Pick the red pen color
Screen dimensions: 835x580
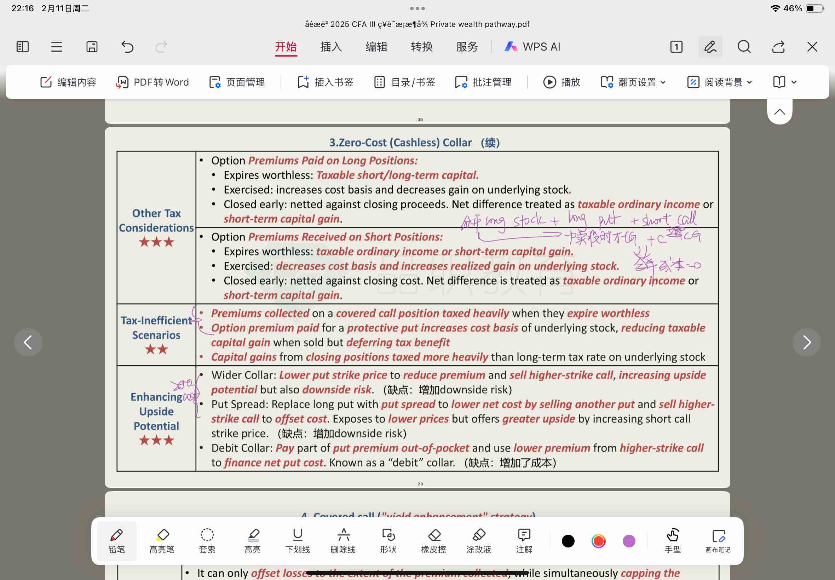[x=598, y=541]
